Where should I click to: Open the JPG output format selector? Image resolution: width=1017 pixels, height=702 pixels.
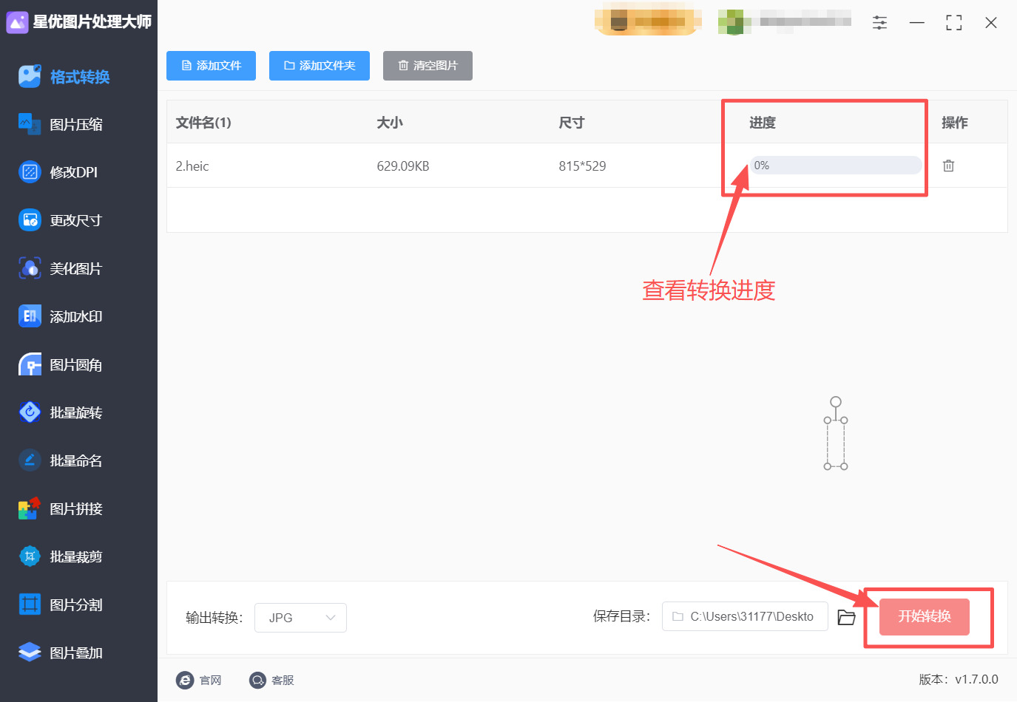300,617
